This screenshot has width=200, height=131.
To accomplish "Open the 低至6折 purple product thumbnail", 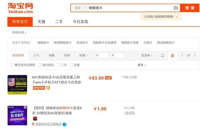I will [17, 115].
